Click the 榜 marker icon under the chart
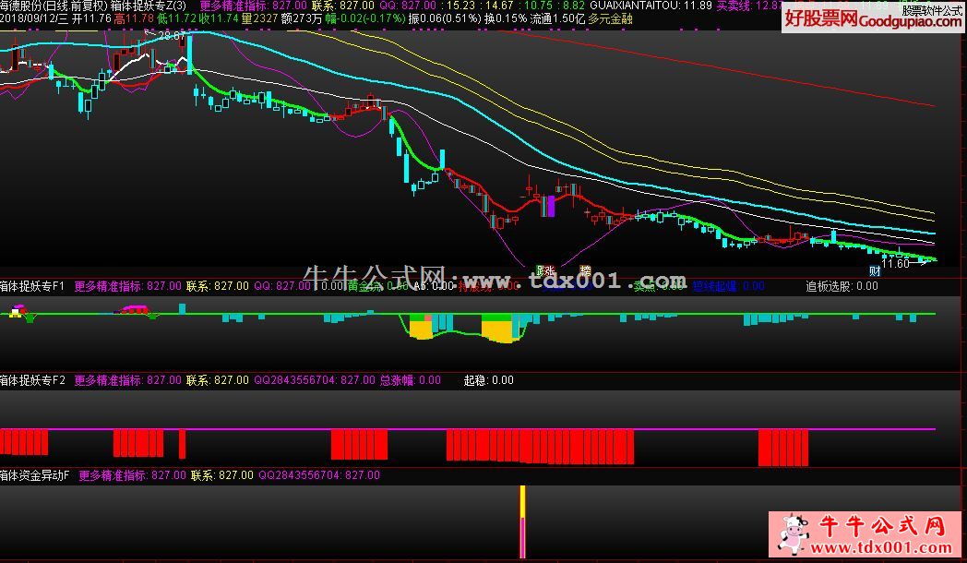The height and width of the screenshot is (563, 967). 586,270
